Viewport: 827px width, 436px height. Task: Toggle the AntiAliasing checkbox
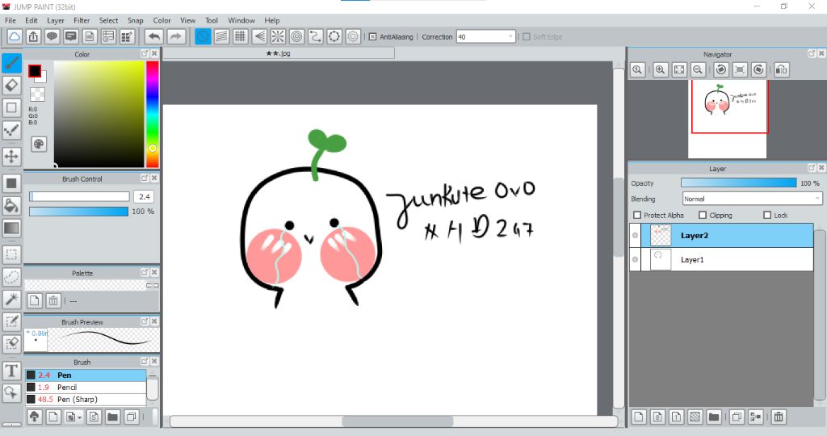[372, 37]
